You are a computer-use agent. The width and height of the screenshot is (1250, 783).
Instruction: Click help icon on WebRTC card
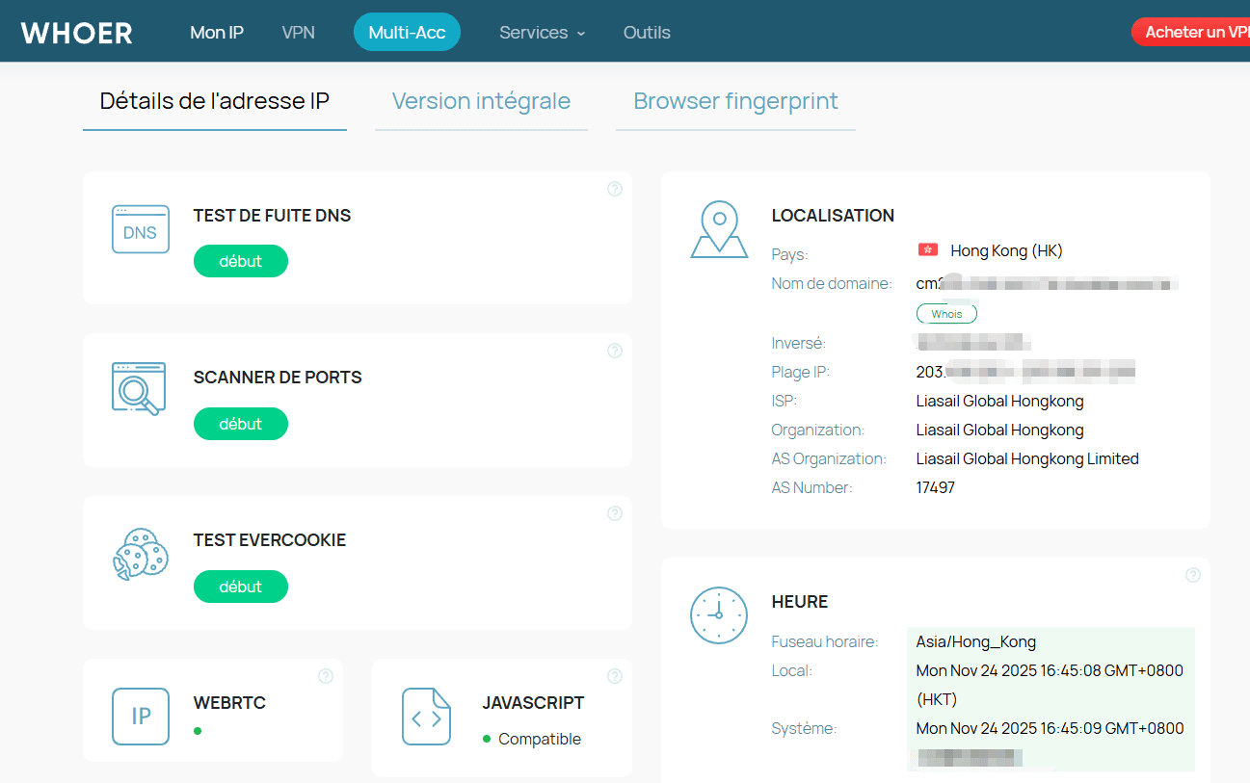point(326,676)
